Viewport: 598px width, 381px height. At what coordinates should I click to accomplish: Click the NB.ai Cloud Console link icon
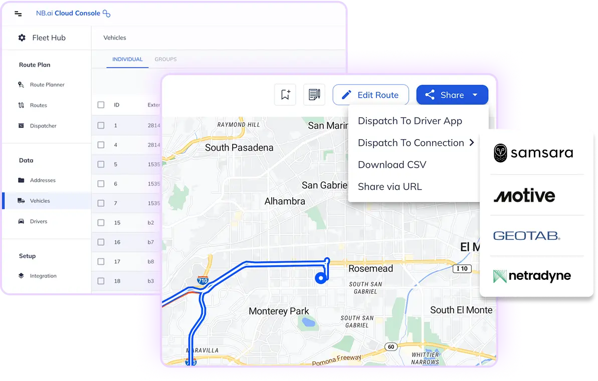coord(107,14)
